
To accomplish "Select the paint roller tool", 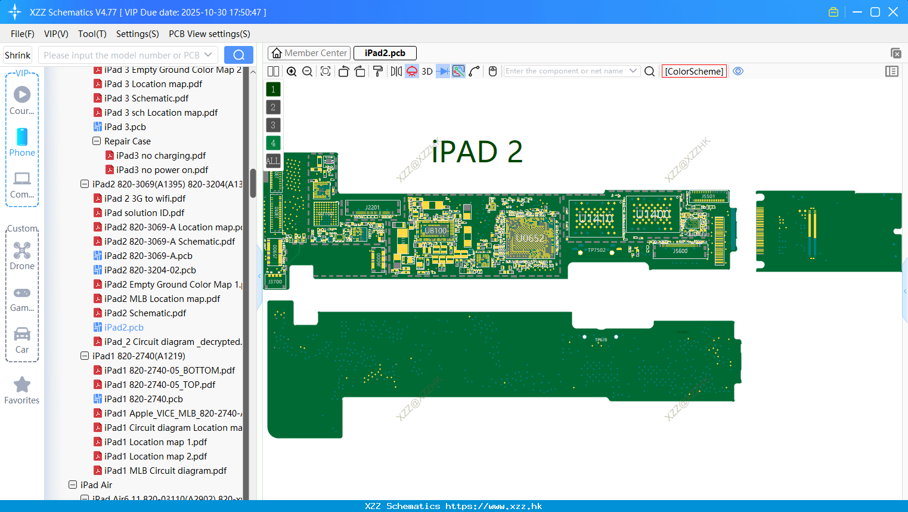I will pos(377,71).
